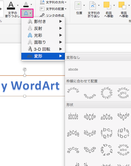Open the text outline dropdown arrow

tap(31, 5)
